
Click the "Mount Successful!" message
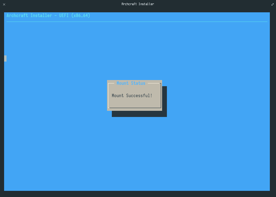click(x=132, y=96)
